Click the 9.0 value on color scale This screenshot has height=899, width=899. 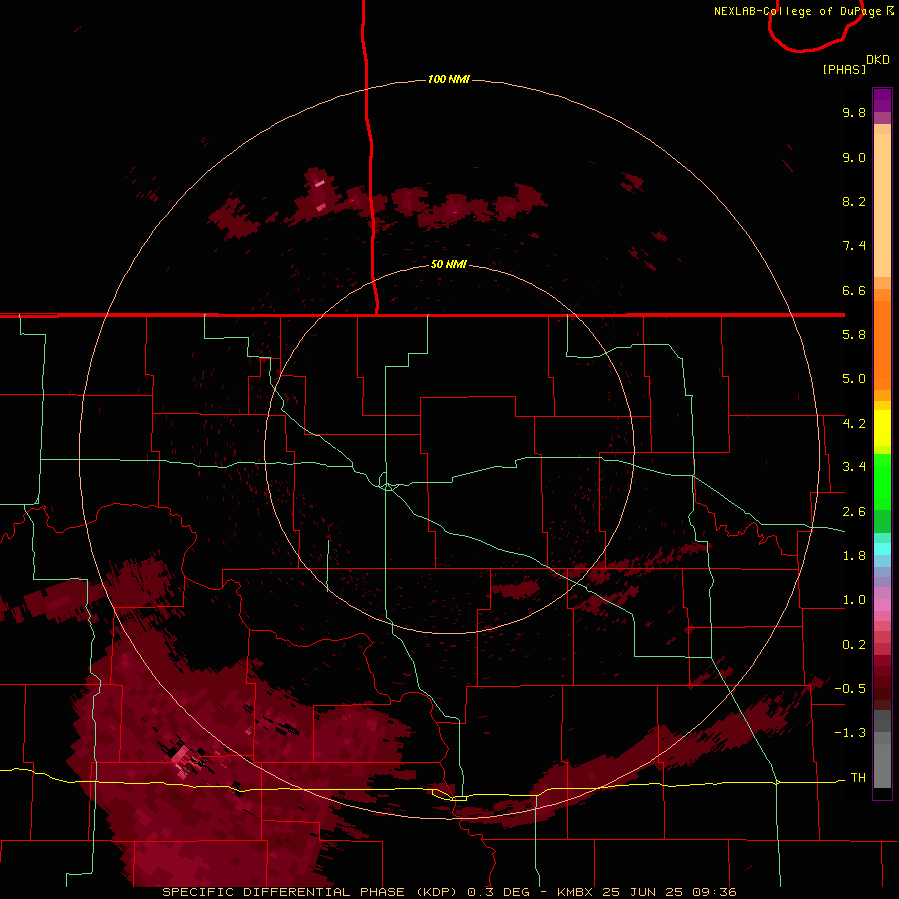(854, 157)
